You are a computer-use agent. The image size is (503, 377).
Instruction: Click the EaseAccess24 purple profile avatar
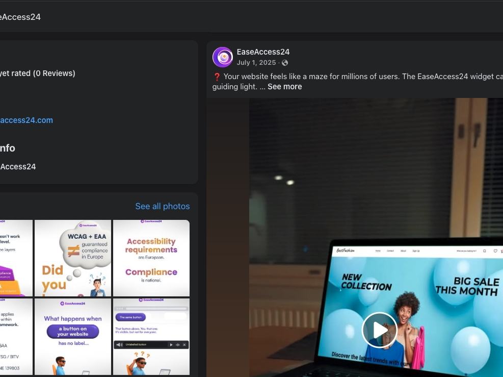[223, 57]
